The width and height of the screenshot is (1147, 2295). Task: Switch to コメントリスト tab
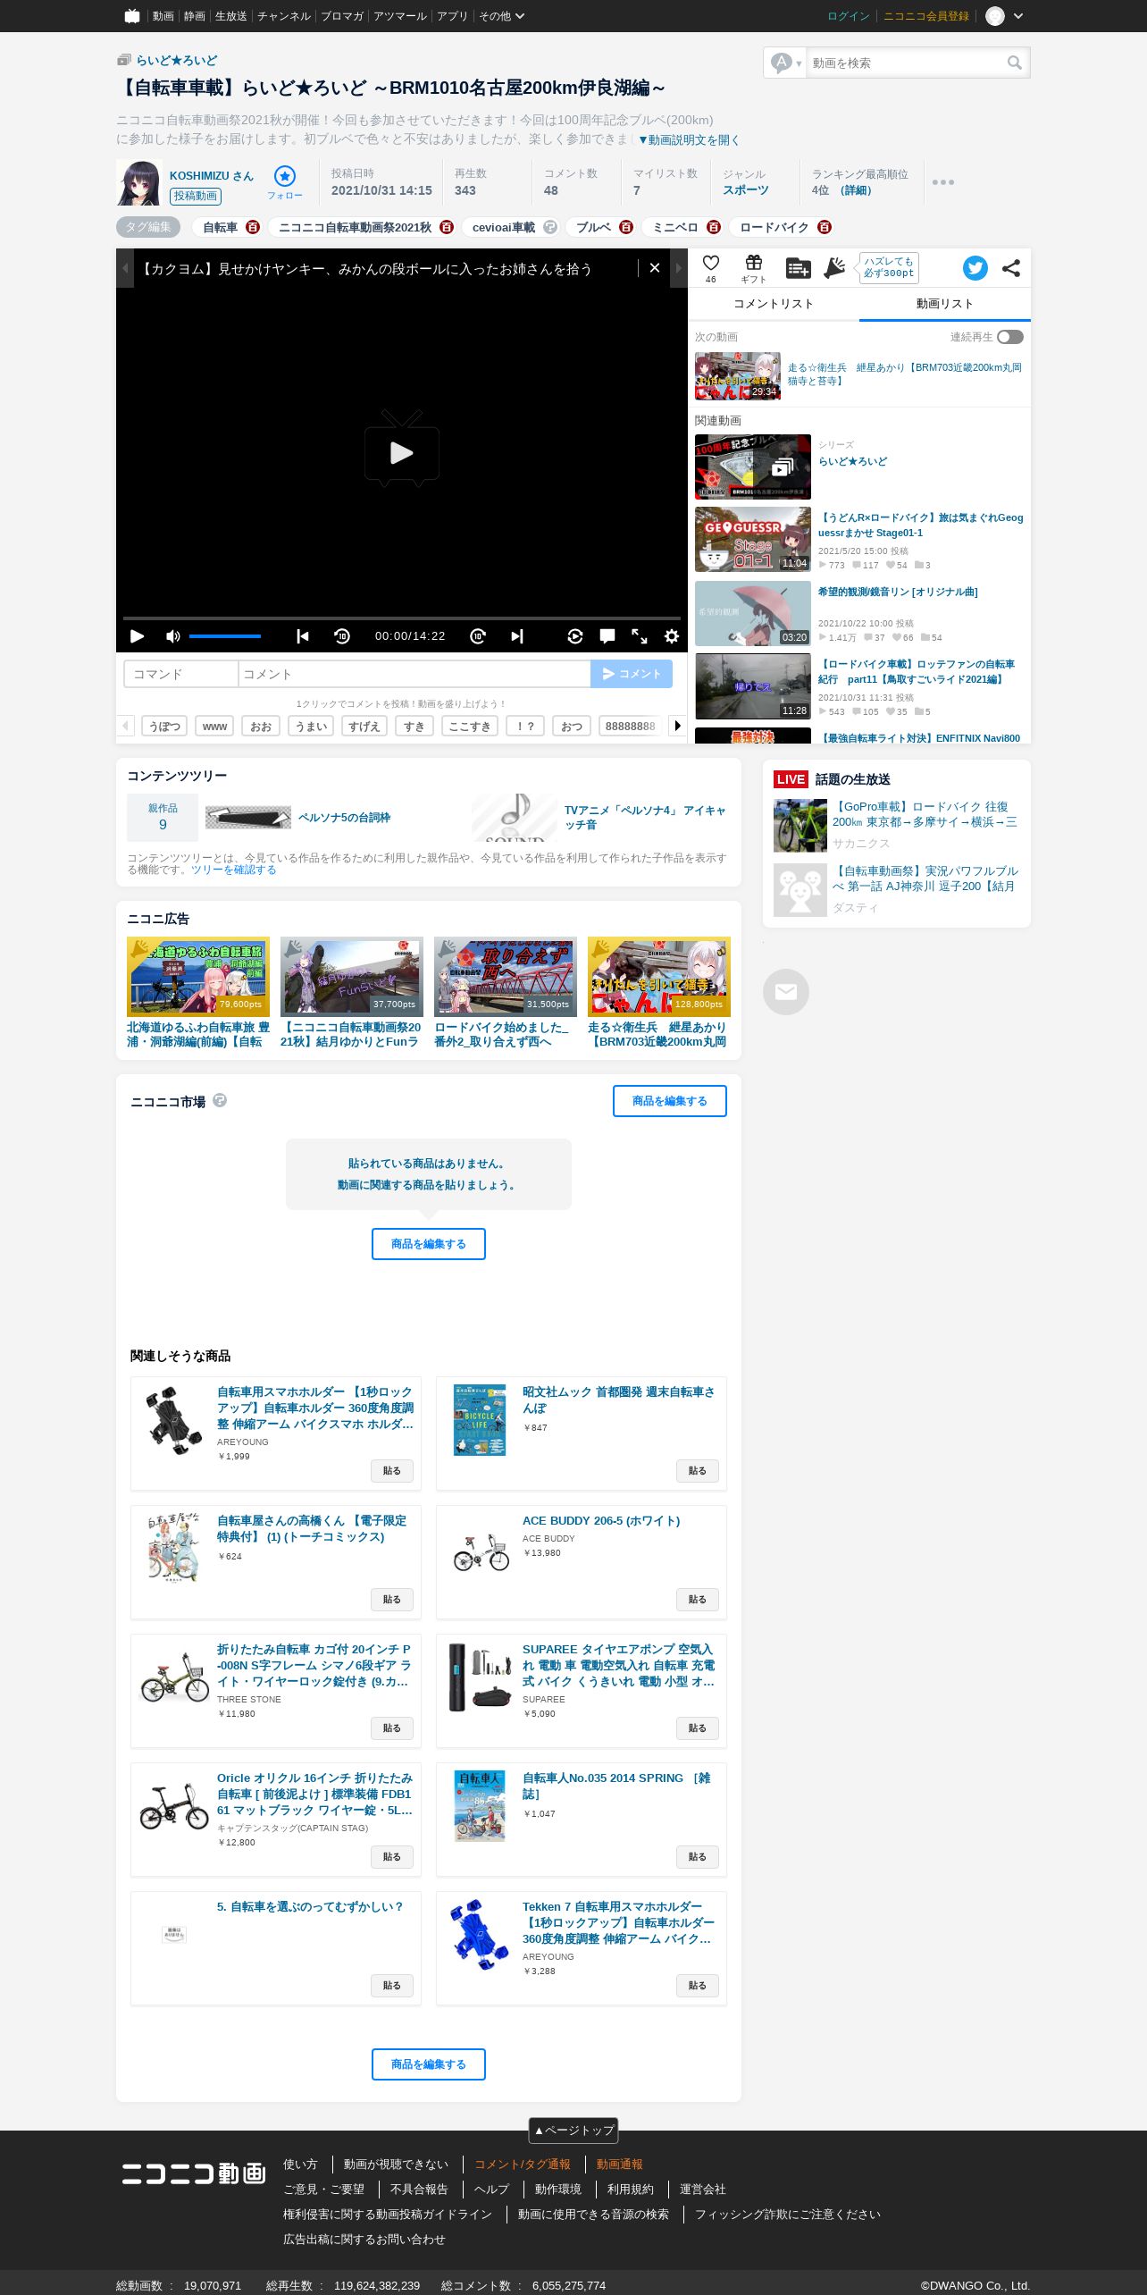(774, 304)
